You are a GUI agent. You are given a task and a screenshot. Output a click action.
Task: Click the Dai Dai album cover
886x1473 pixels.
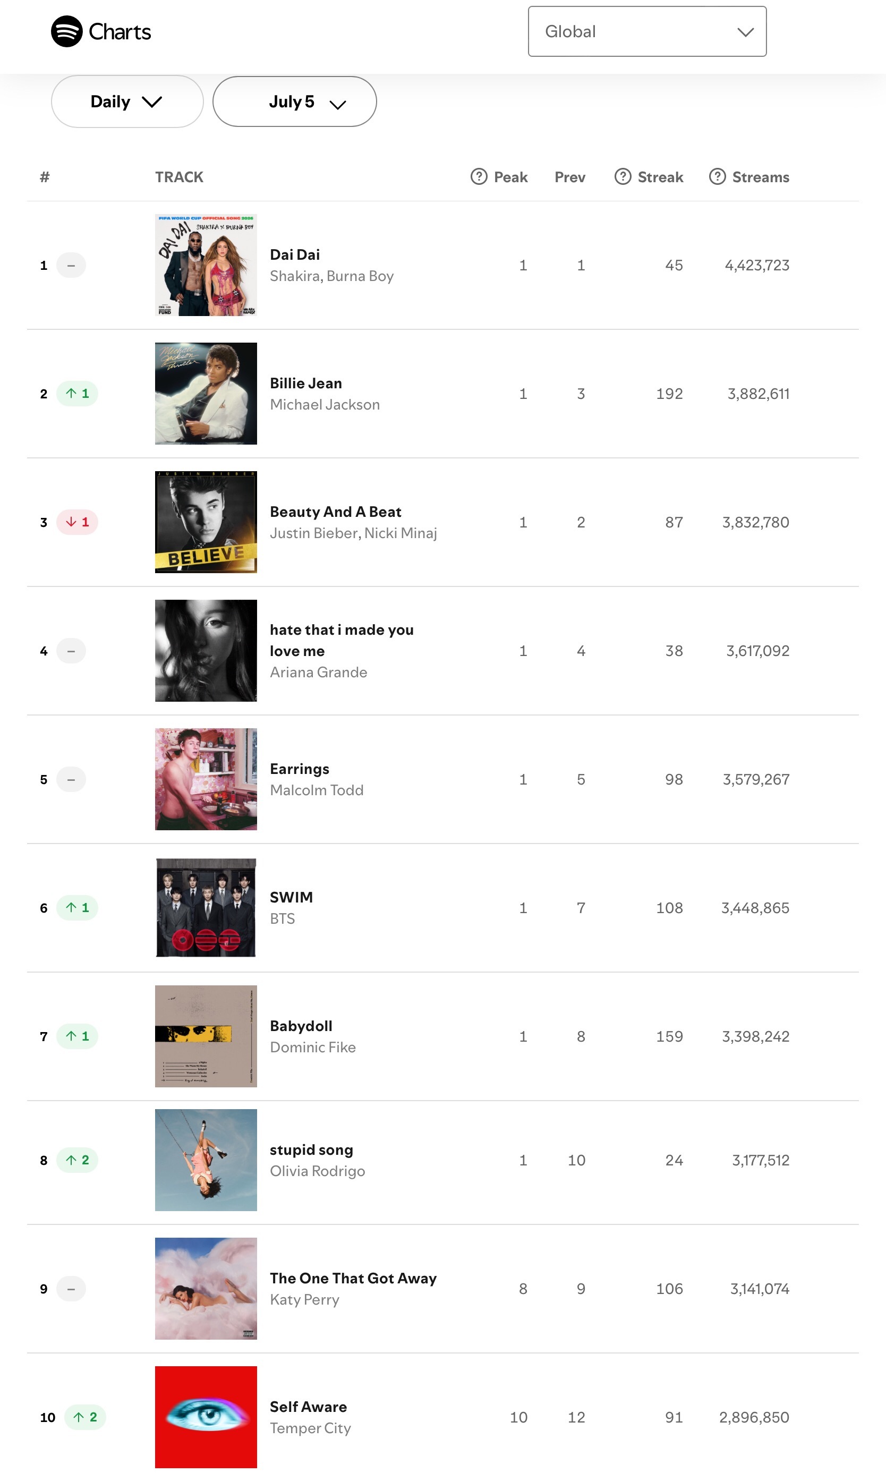[206, 265]
